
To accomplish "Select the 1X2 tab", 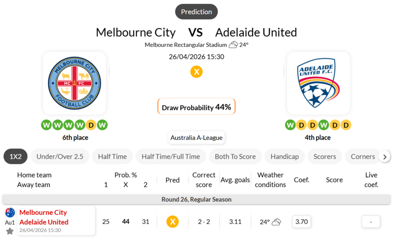I will (16, 156).
